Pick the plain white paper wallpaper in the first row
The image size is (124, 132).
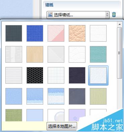[98, 33]
